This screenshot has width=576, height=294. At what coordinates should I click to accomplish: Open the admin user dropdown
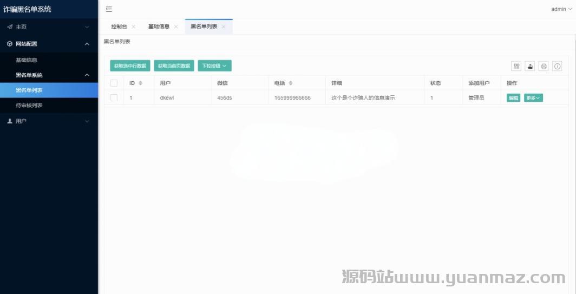point(561,9)
